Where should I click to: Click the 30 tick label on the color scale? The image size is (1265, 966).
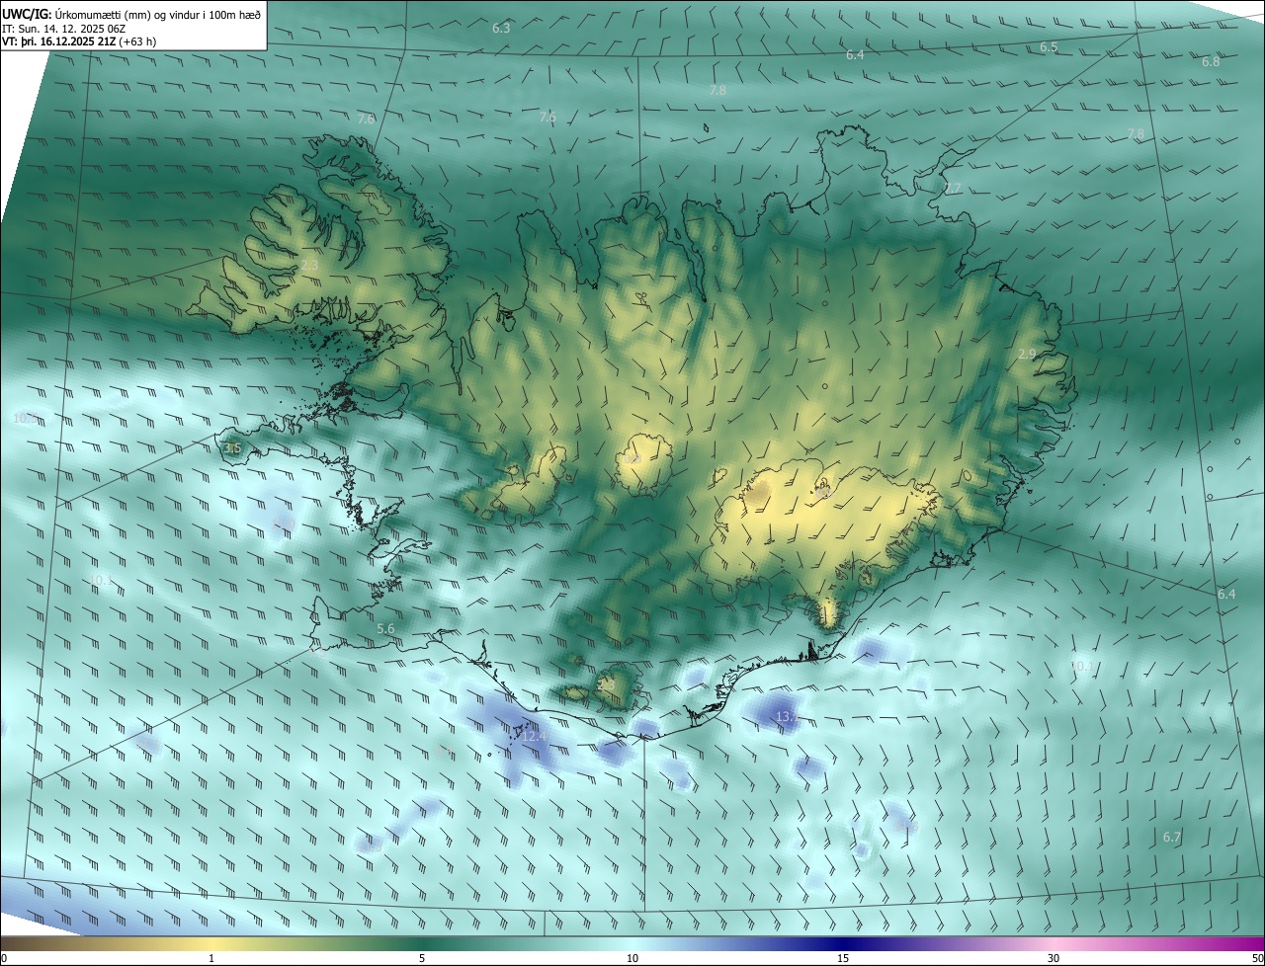pyautogui.click(x=1054, y=958)
